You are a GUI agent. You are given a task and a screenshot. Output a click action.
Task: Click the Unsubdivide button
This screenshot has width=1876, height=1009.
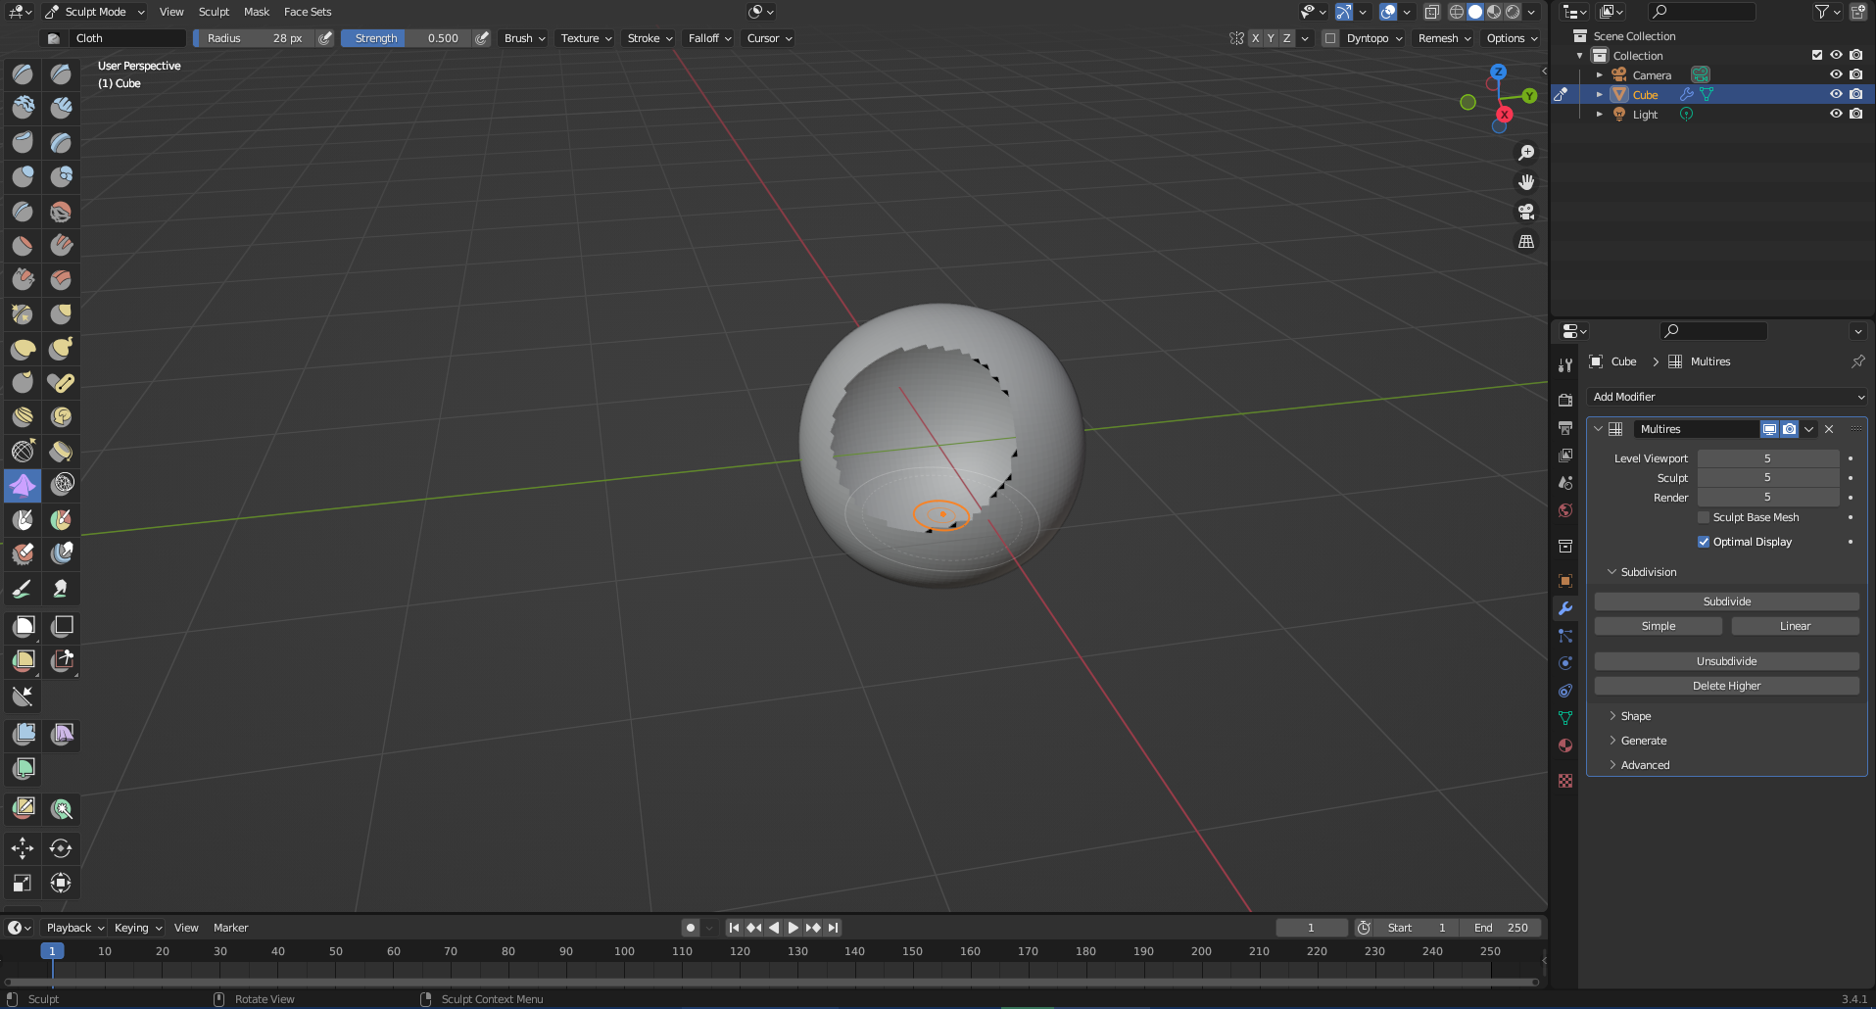(1726, 661)
